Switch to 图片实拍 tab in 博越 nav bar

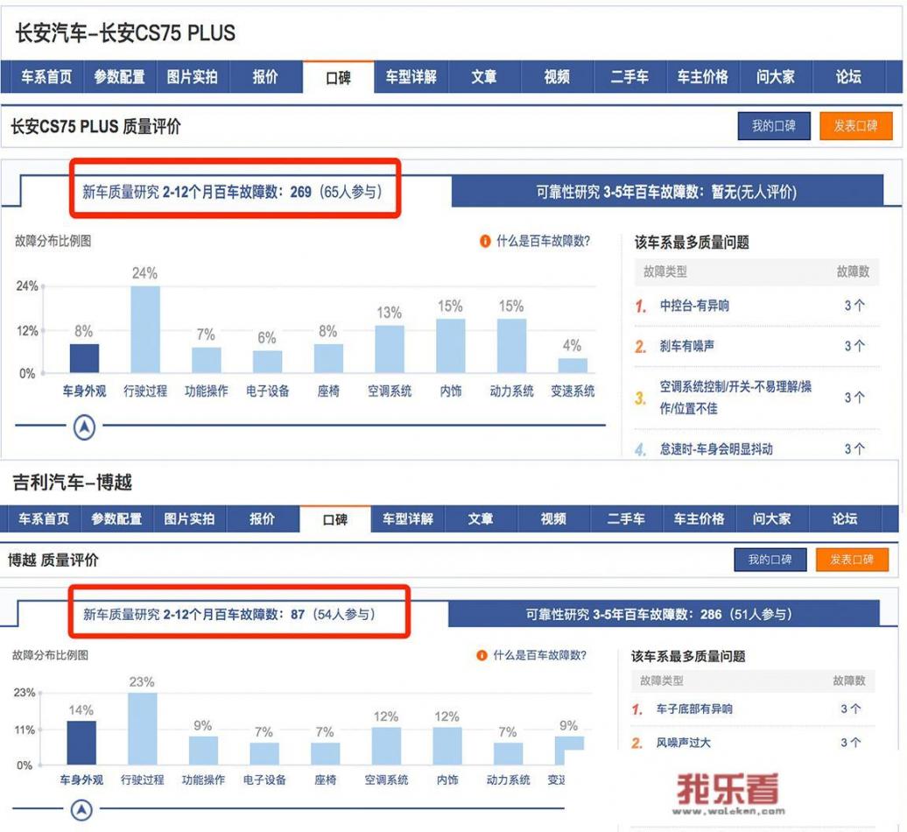190,519
